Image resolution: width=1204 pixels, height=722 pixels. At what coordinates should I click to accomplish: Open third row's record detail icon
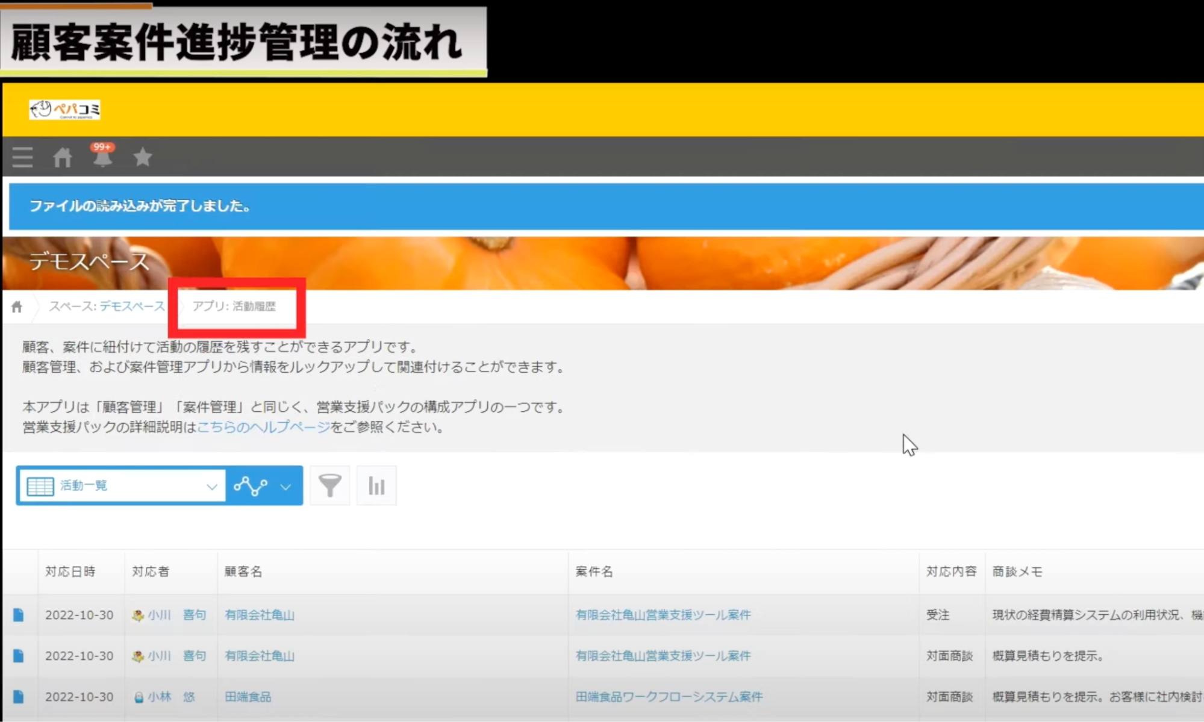point(19,697)
